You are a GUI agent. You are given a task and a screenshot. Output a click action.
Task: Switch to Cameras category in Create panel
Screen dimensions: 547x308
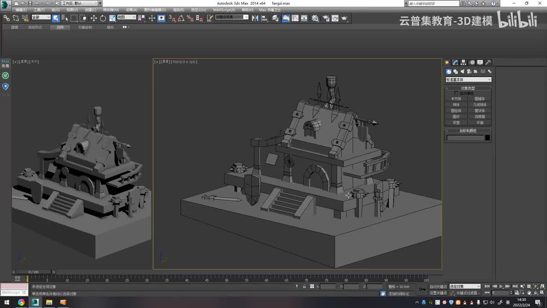coord(469,71)
